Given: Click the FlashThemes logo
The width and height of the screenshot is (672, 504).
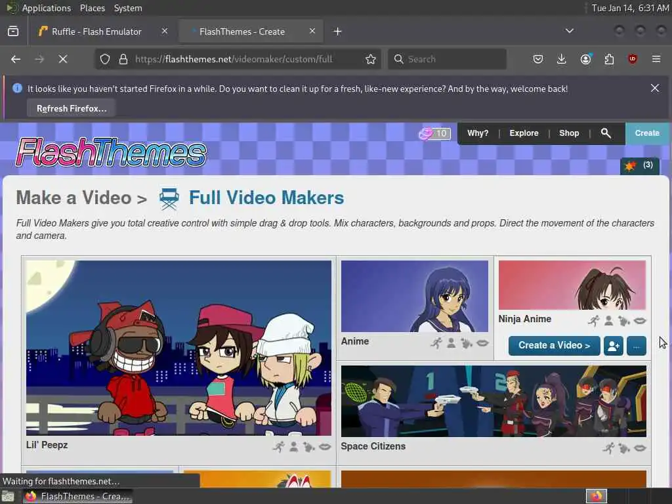Looking at the screenshot, I should tap(111, 152).
